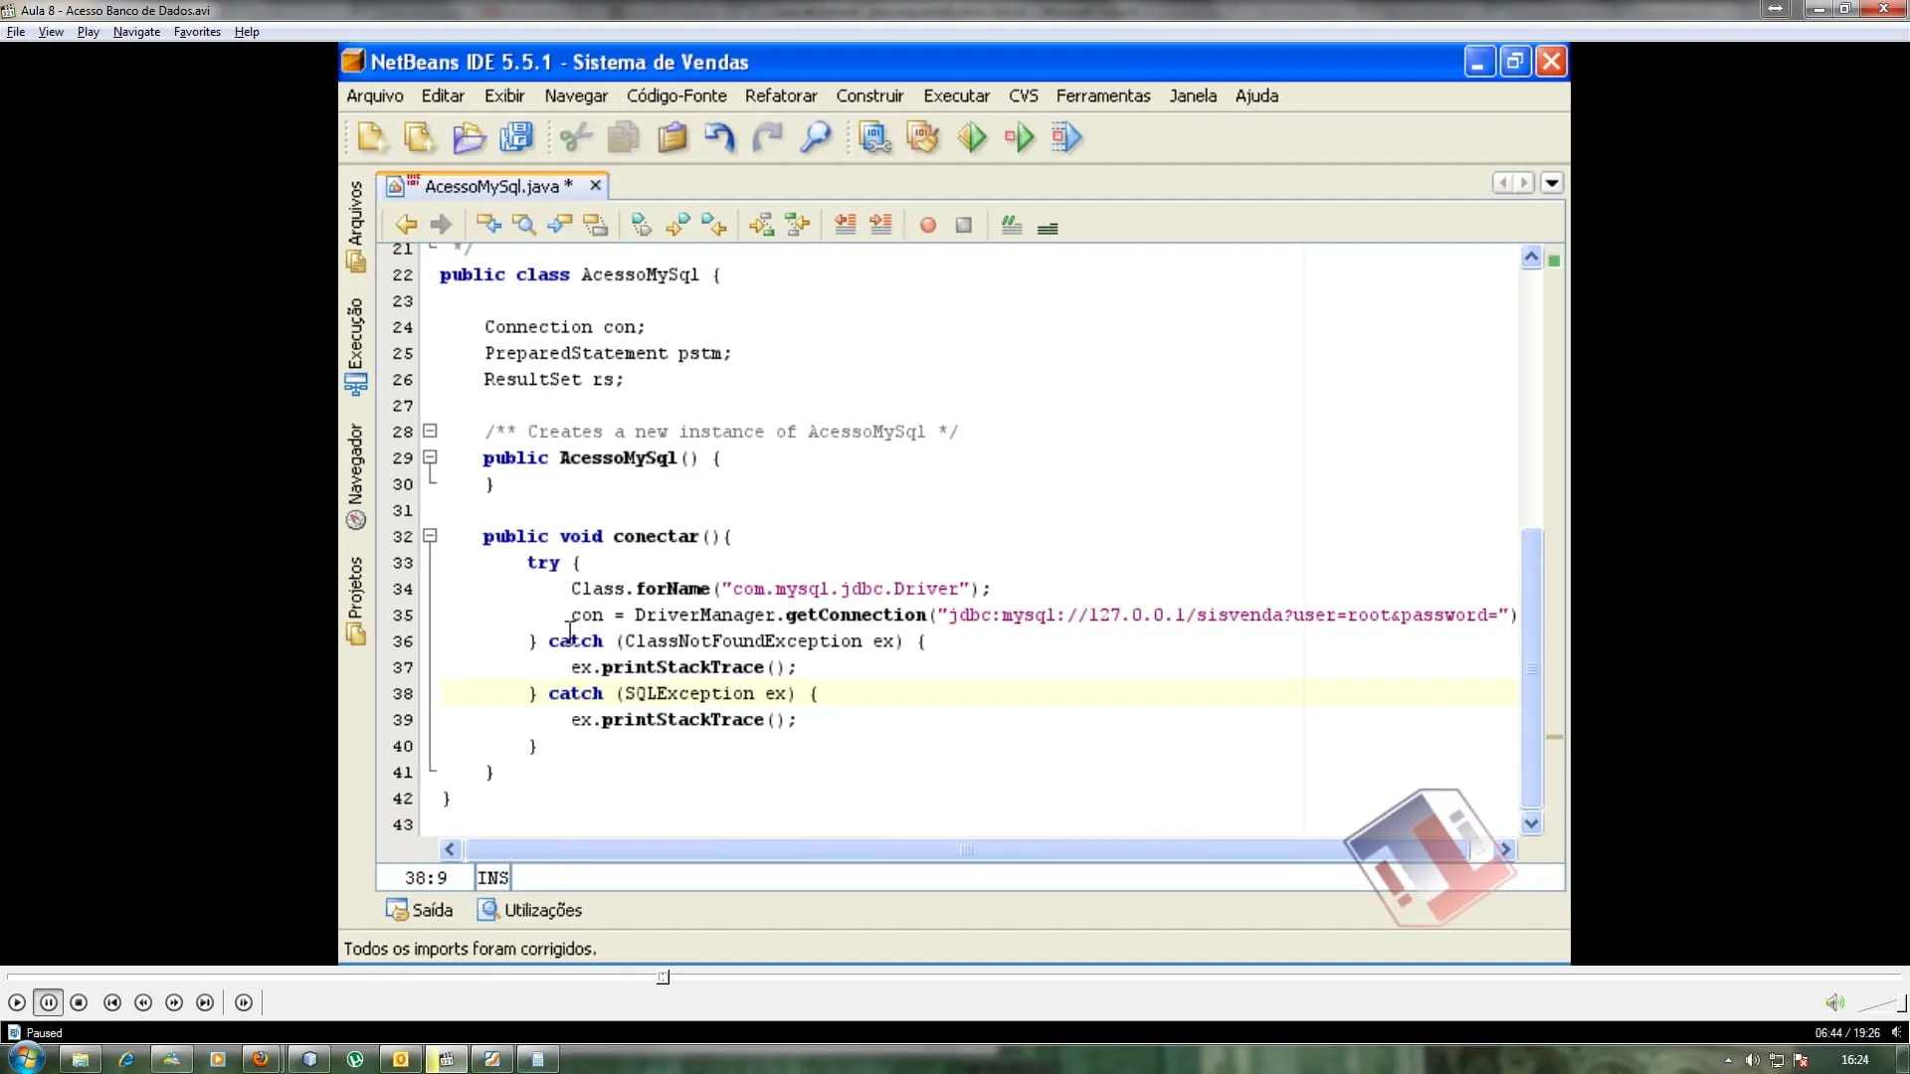Open the Utilizações panel button
The height and width of the screenshot is (1074, 1910).
click(529, 910)
